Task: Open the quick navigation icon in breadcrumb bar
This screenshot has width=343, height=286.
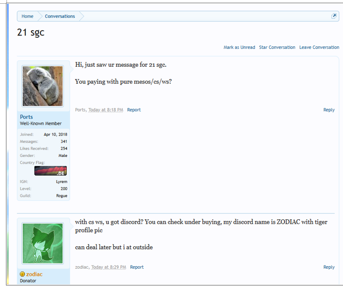Action: tap(334, 16)
